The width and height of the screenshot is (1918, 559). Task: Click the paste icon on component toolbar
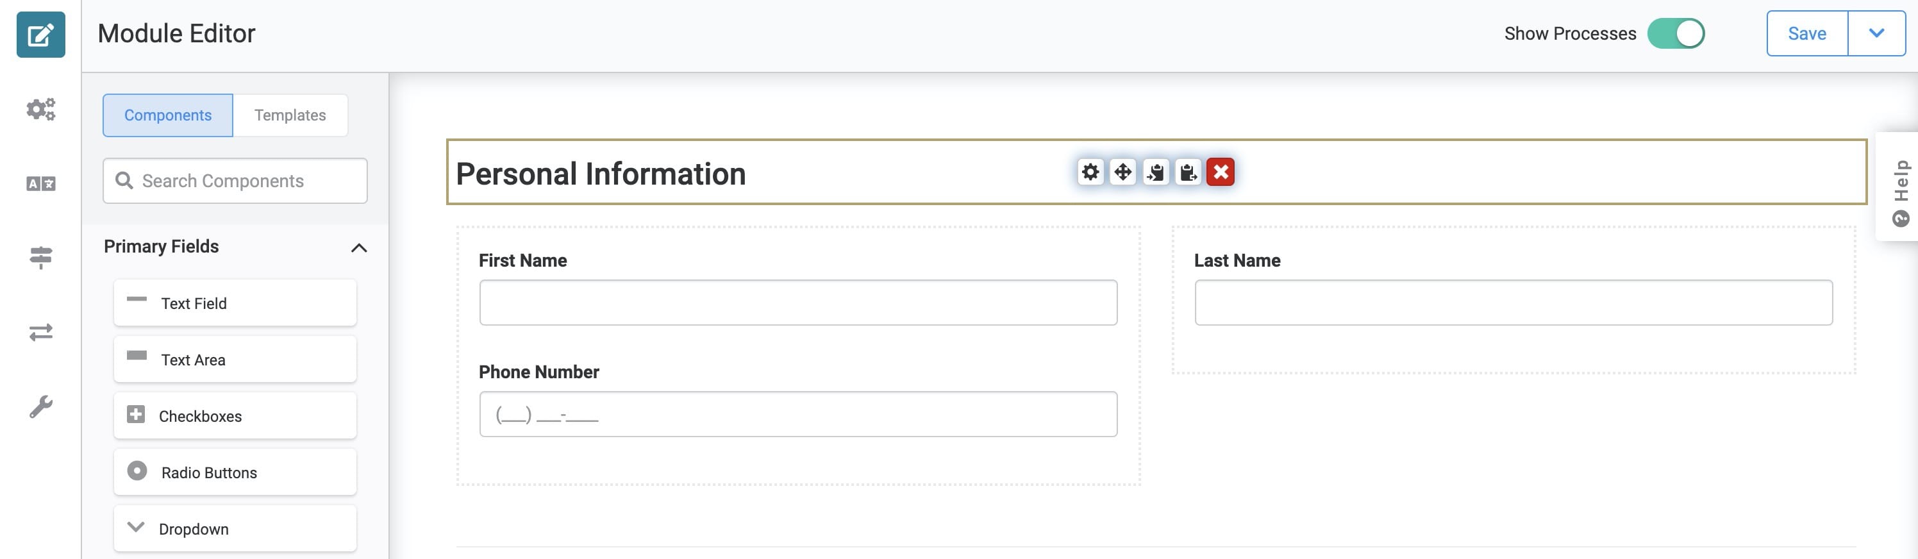coord(1188,172)
